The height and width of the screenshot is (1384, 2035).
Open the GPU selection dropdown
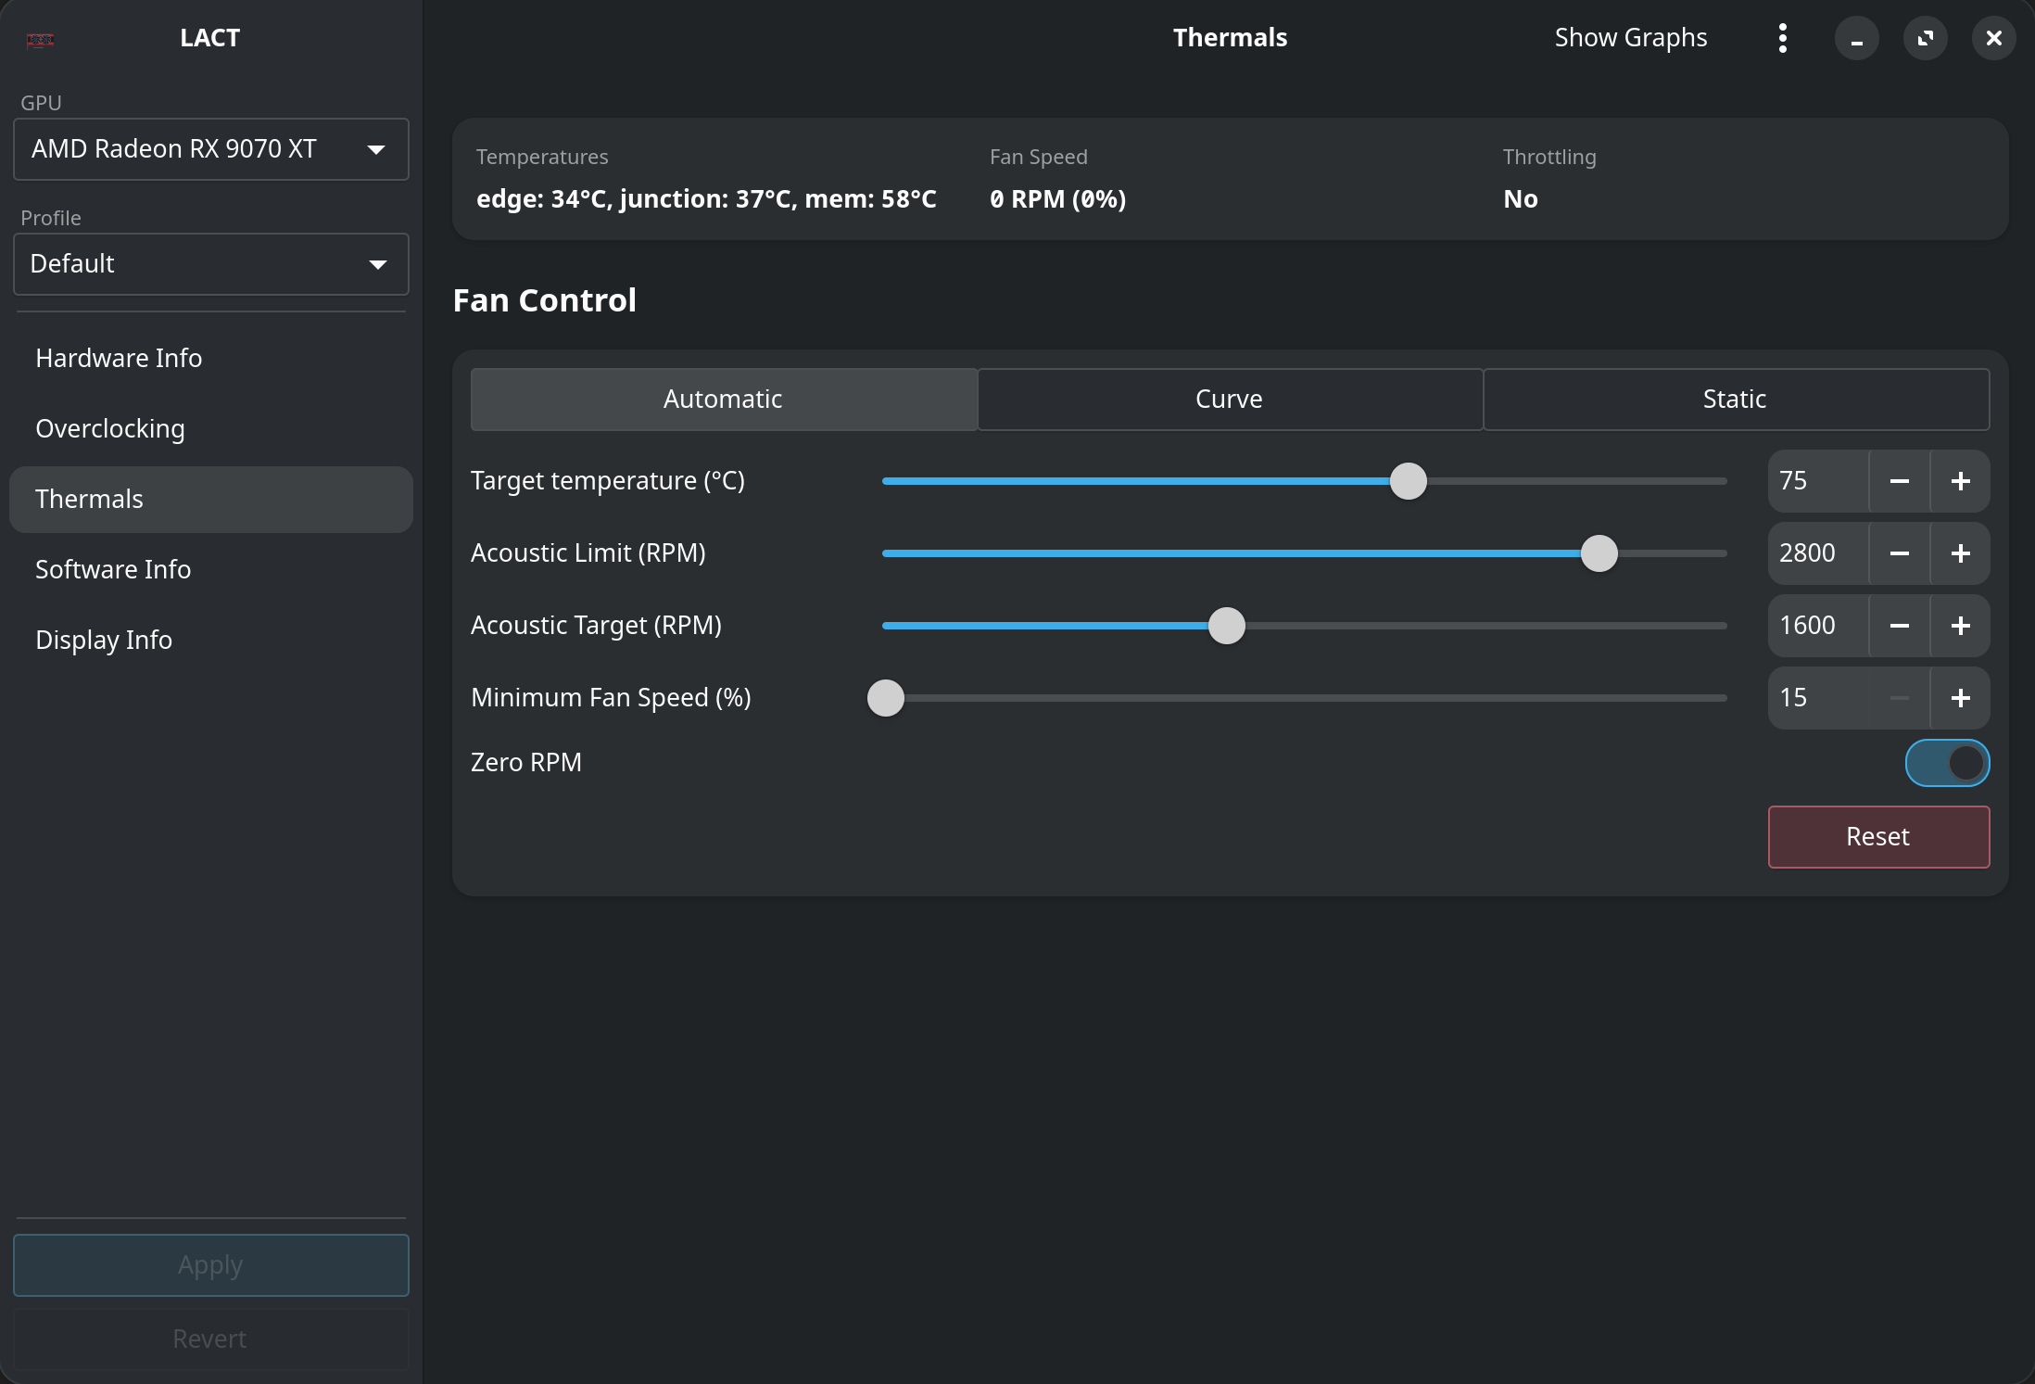pyautogui.click(x=211, y=149)
